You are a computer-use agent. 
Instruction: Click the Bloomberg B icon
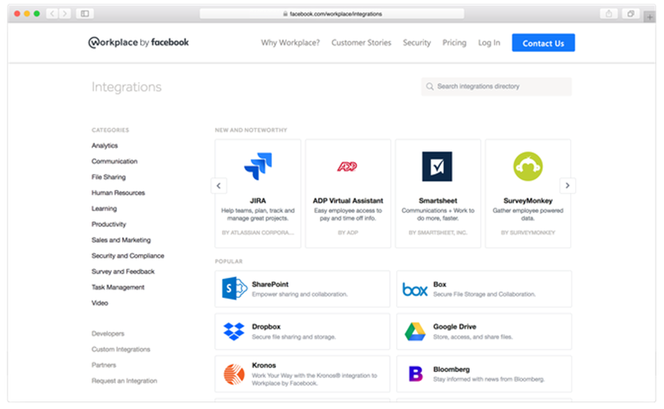(x=415, y=374)
